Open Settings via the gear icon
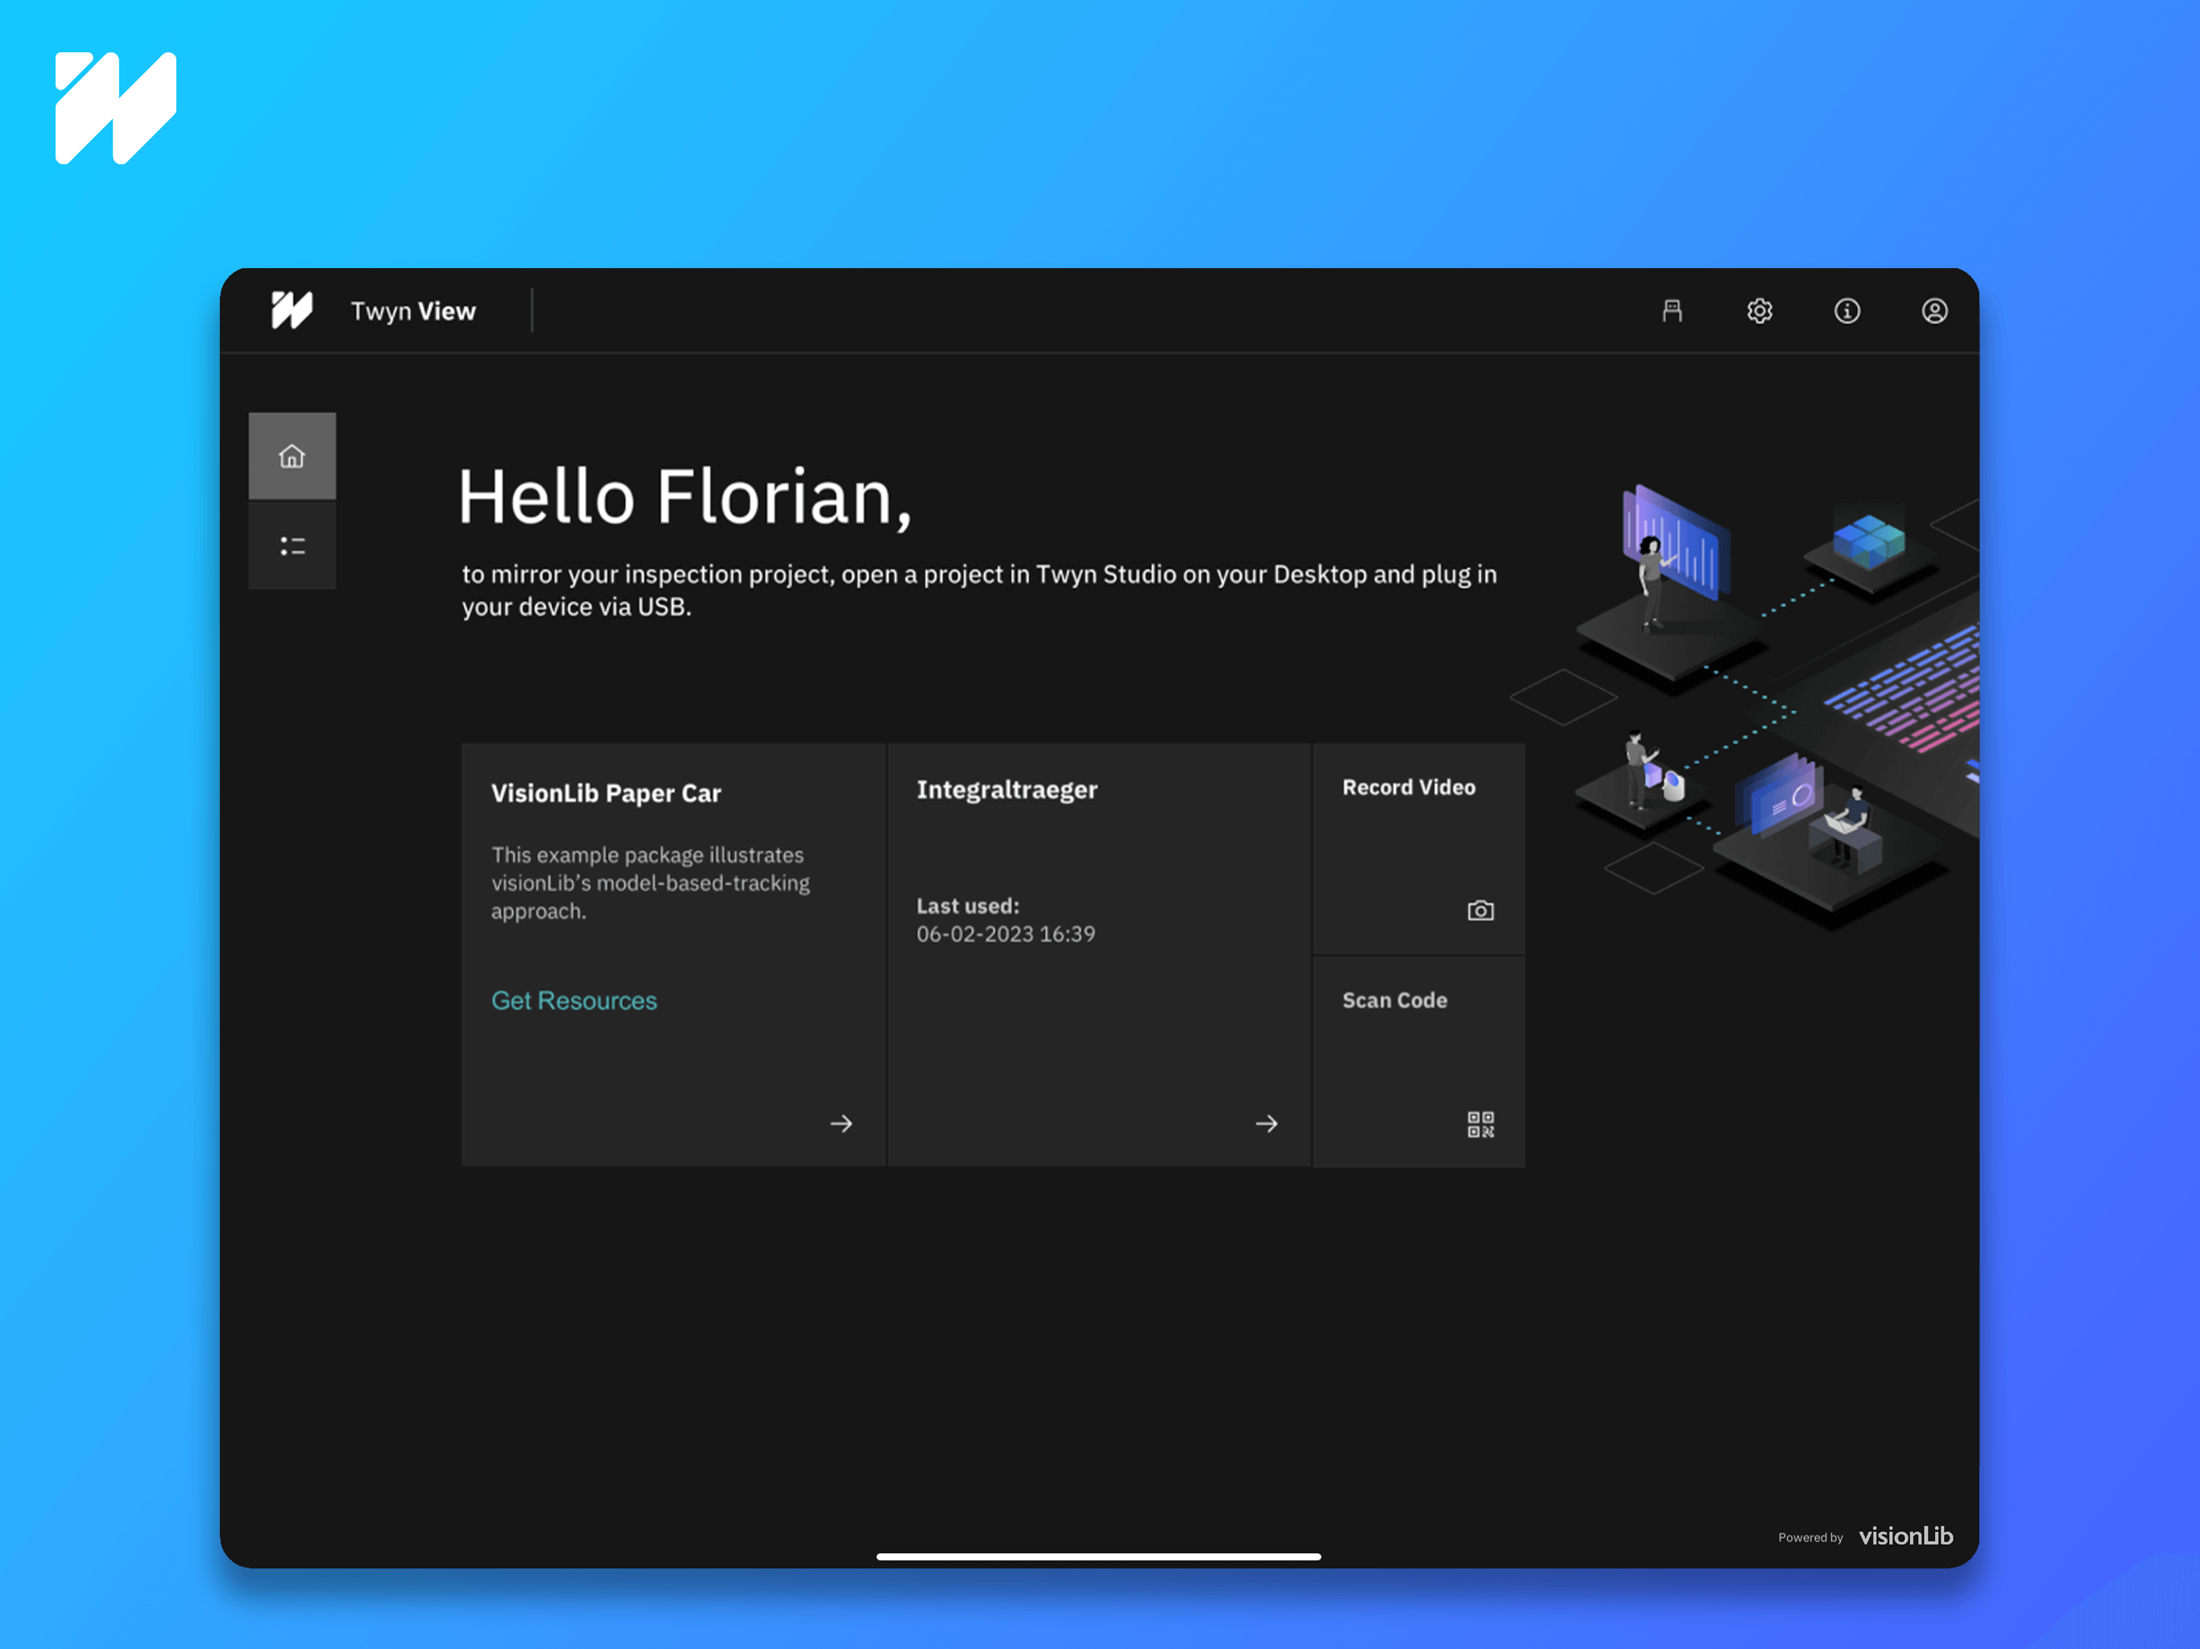Image resolution: width=2200 pixels, height=1649 pixels. [x=1760, y=312]
